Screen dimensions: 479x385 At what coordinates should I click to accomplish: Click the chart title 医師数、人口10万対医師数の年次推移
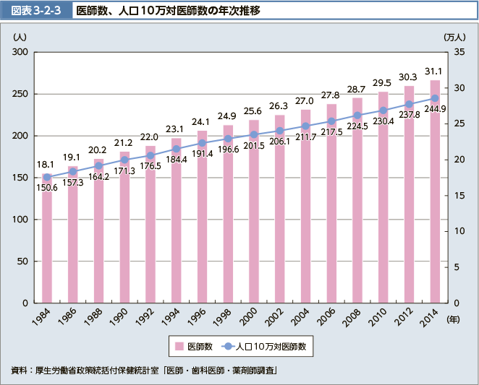pos(168,12)
